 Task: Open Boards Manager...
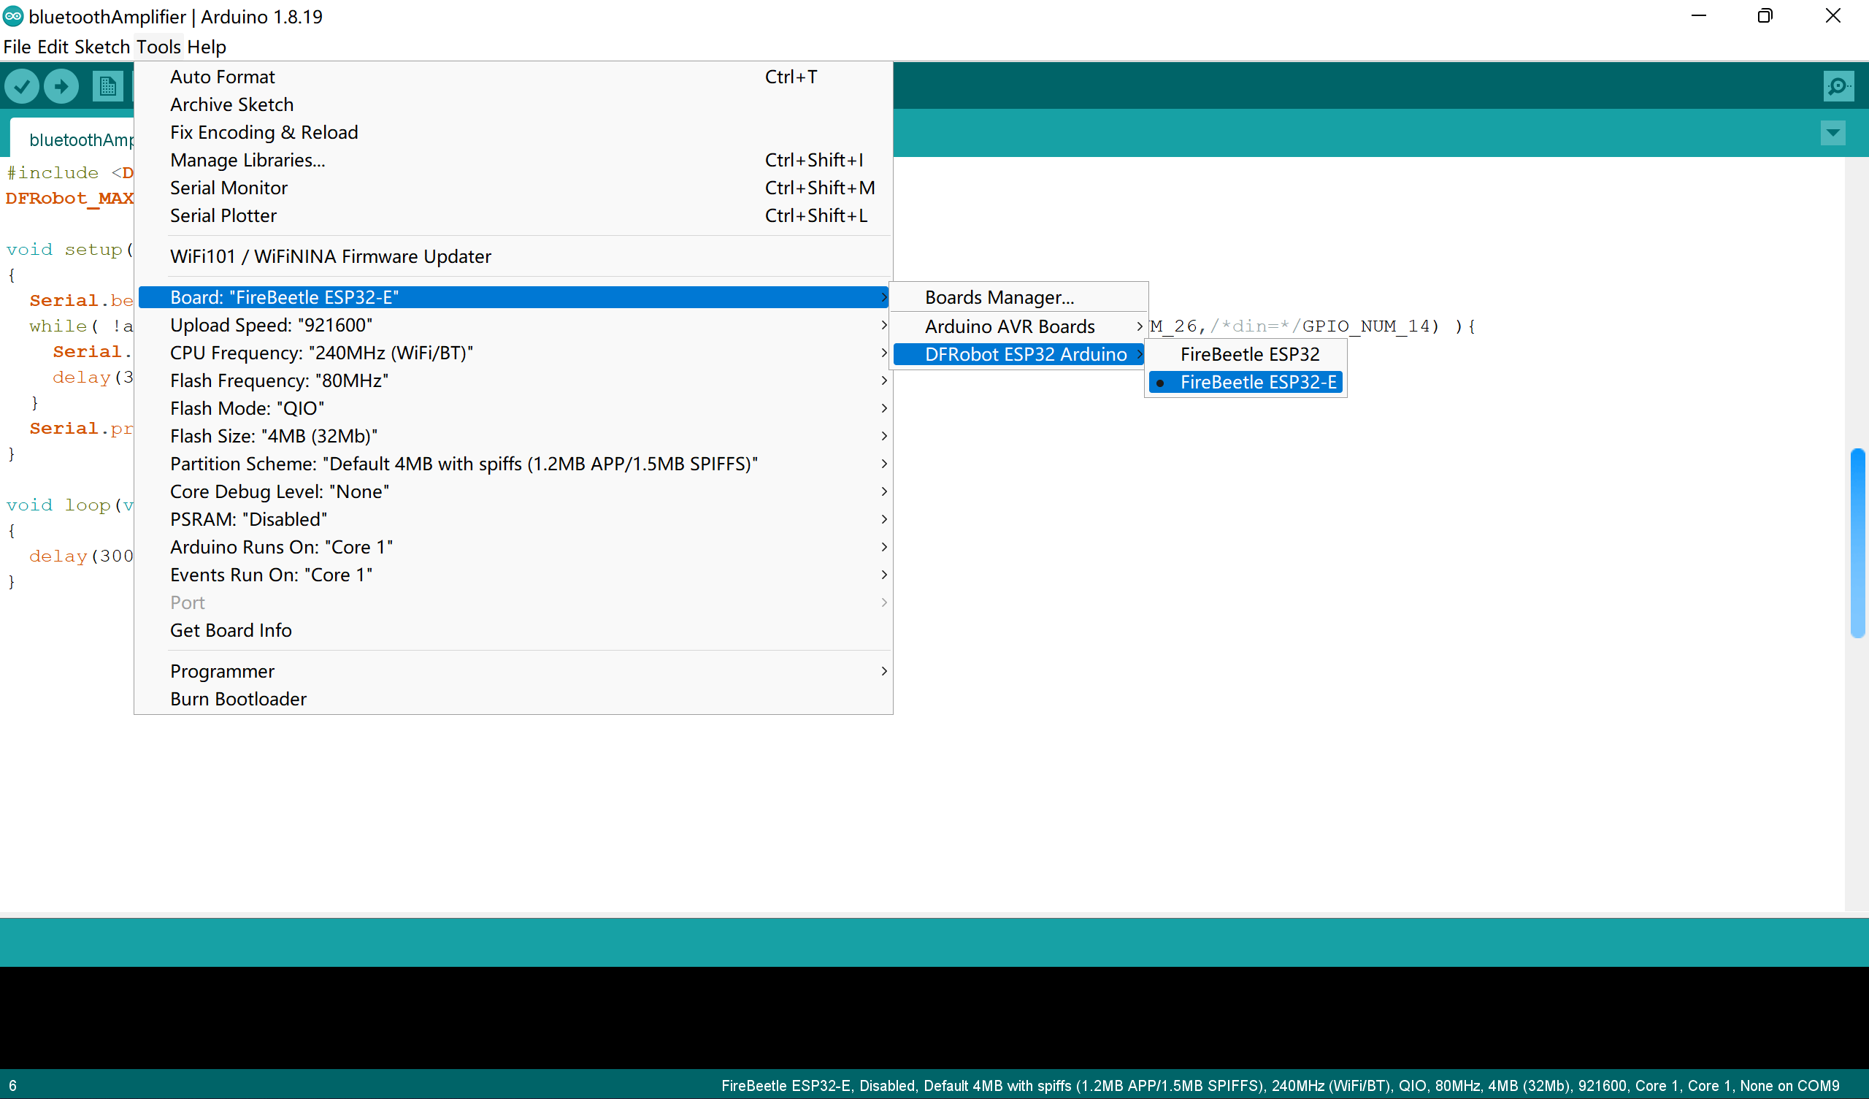pyautogui.click(x=1019, y=296)
